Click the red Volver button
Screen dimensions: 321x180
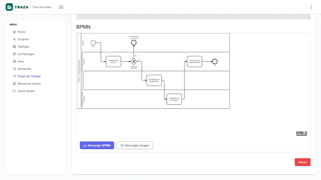tap(303, 162)
